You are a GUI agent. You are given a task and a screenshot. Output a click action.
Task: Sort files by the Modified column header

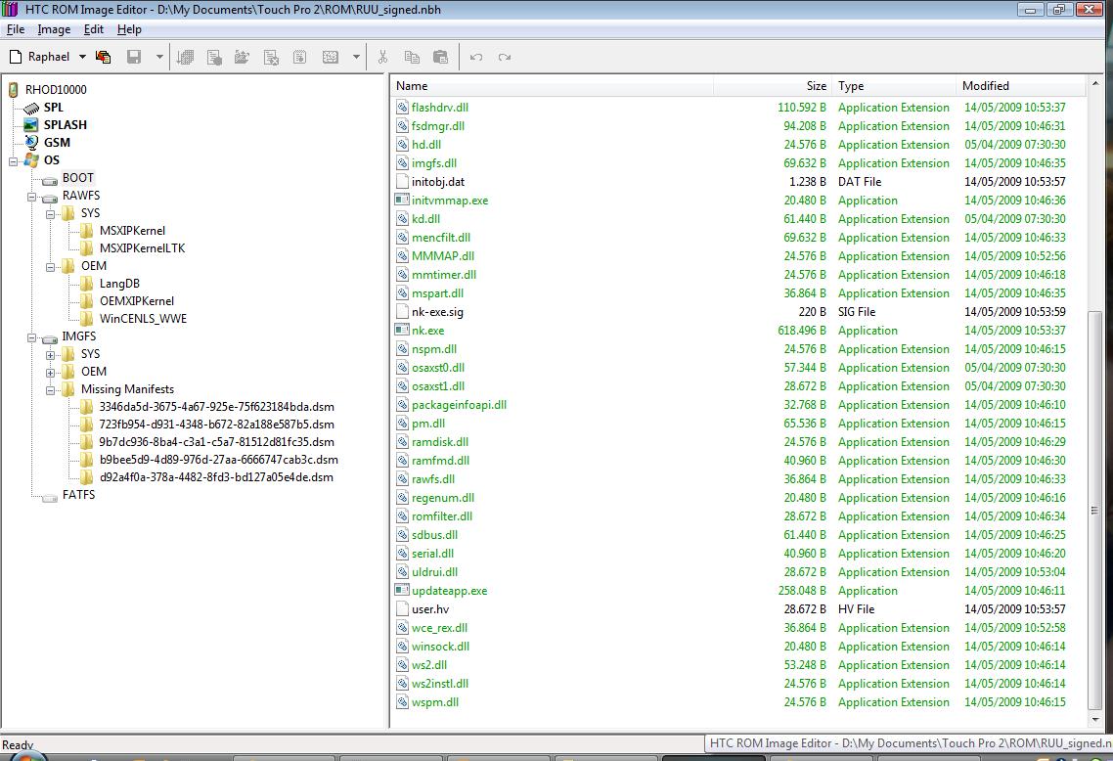click(x=1021, y=86)
